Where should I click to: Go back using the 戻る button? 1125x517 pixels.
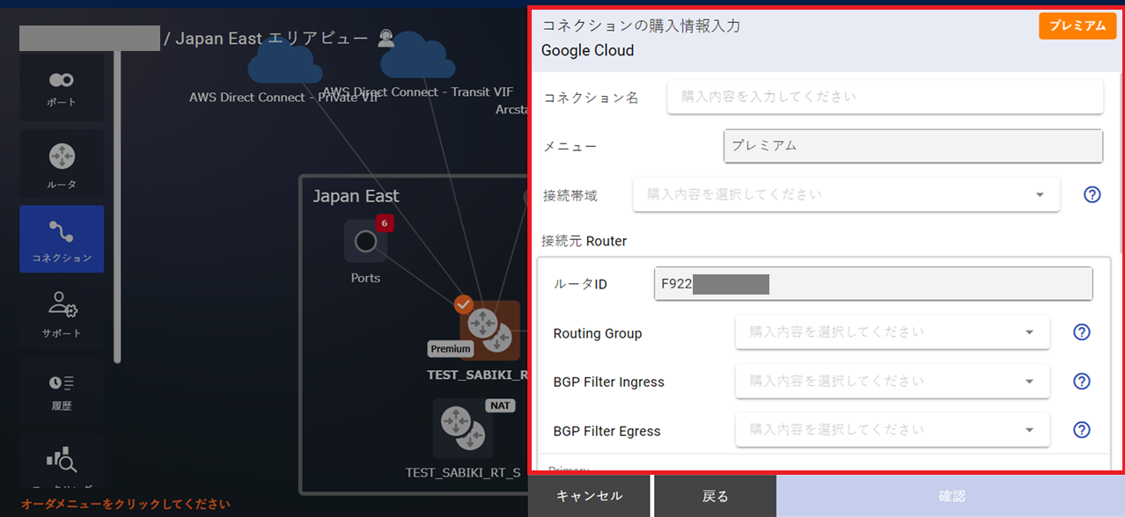[x=715, y=496]
